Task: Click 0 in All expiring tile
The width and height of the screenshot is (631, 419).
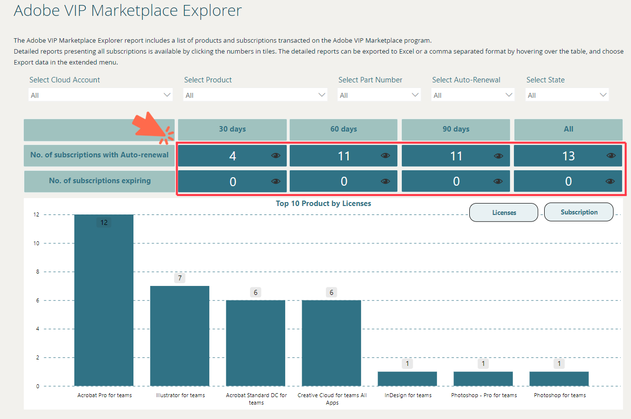Action: [x=568, y=182]
